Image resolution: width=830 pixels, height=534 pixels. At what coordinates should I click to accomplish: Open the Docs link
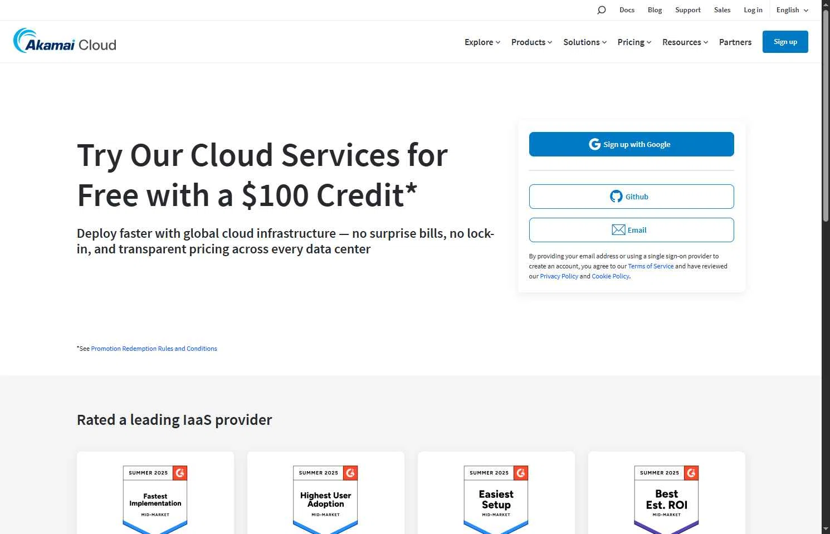[627, 10]
